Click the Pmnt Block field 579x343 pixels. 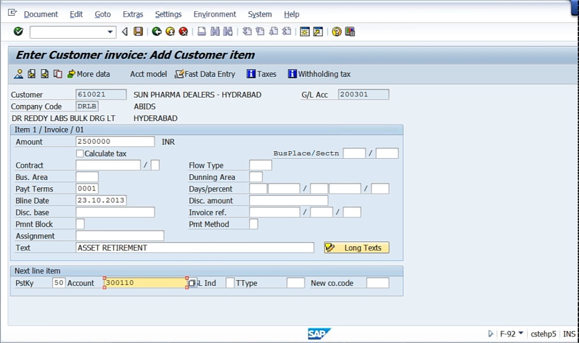coord(80,224)
